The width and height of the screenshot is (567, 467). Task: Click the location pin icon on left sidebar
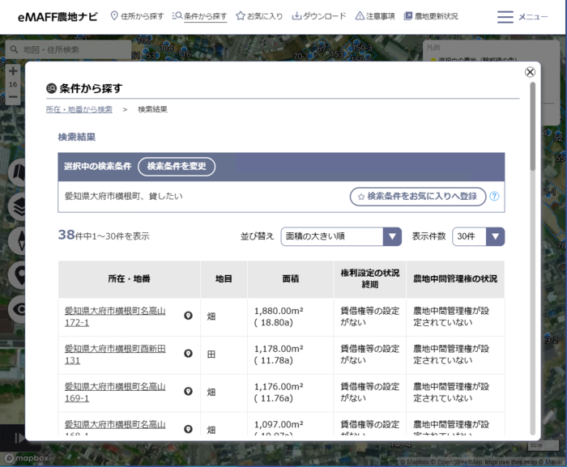pos(19,275)
